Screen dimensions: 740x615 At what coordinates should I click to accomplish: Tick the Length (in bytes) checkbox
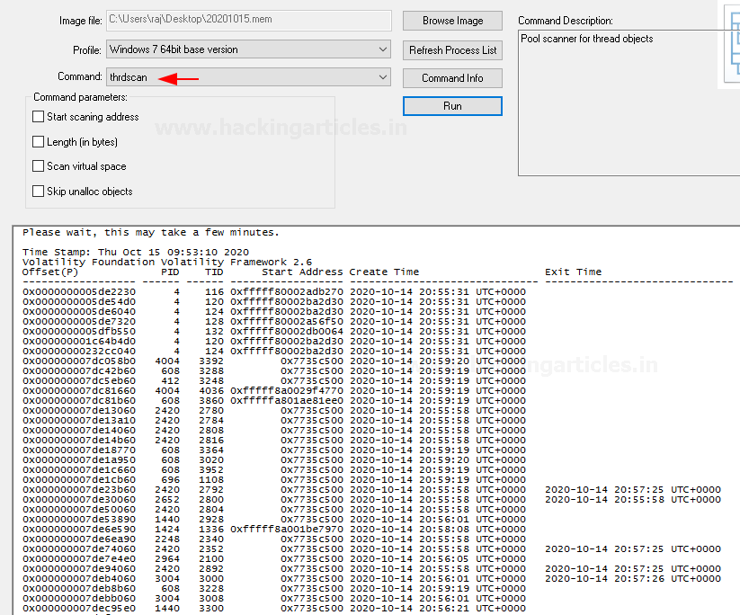[x=39, y=142]
